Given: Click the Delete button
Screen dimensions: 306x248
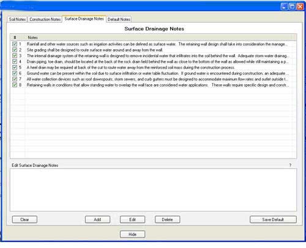Looking at the screenshot, I should [168, 220].
